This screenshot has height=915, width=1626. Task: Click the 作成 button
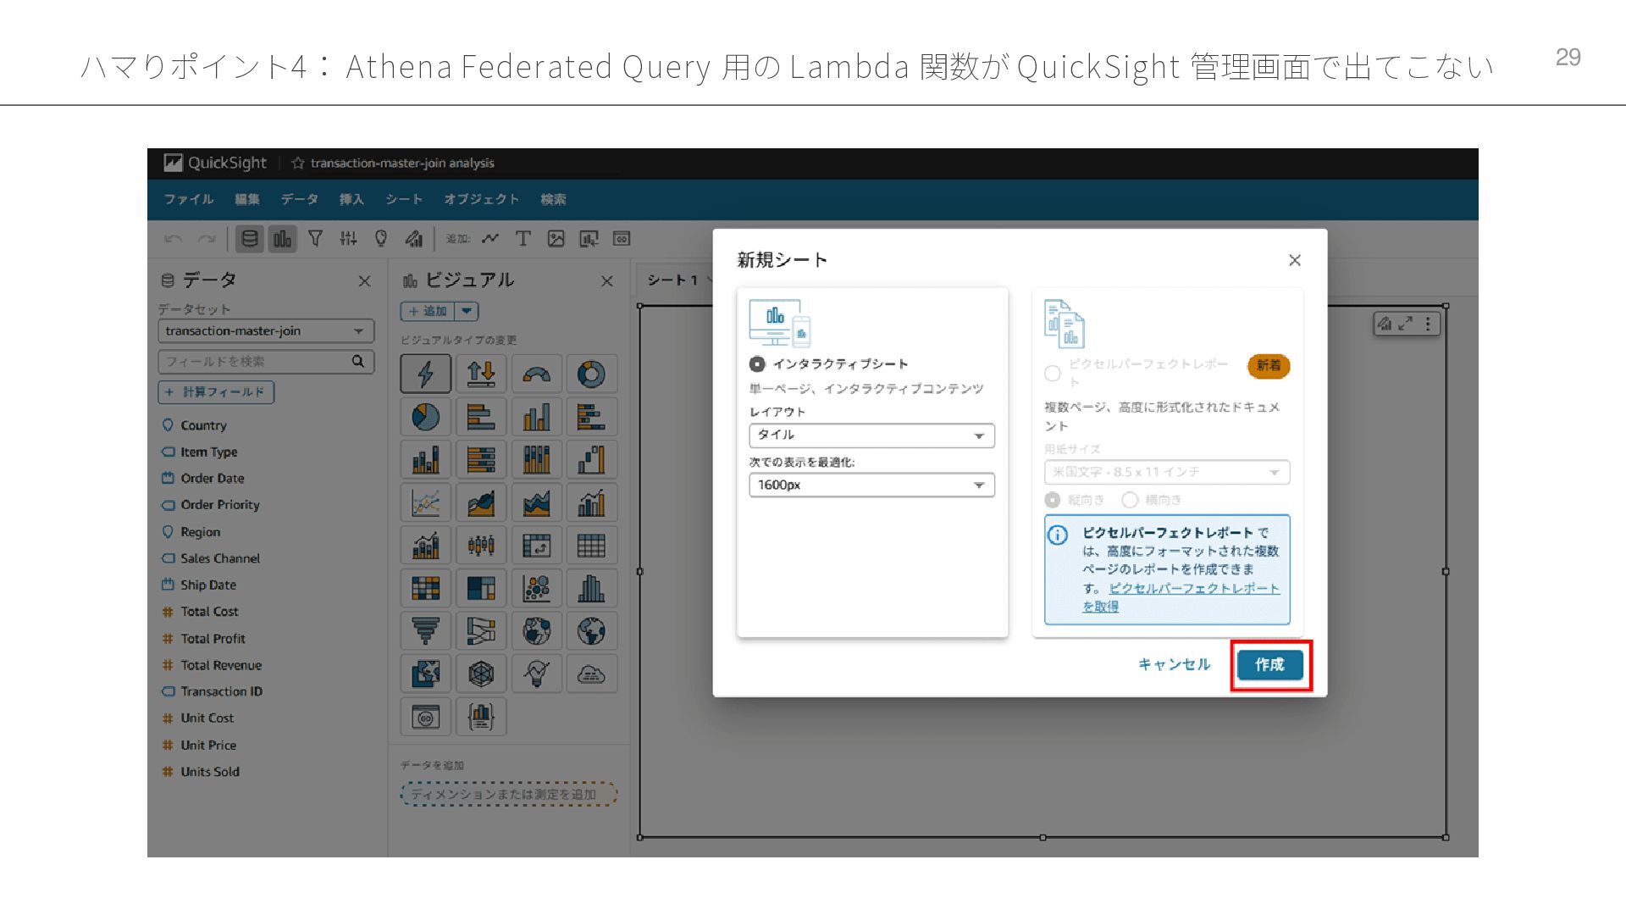(1269, 665)
